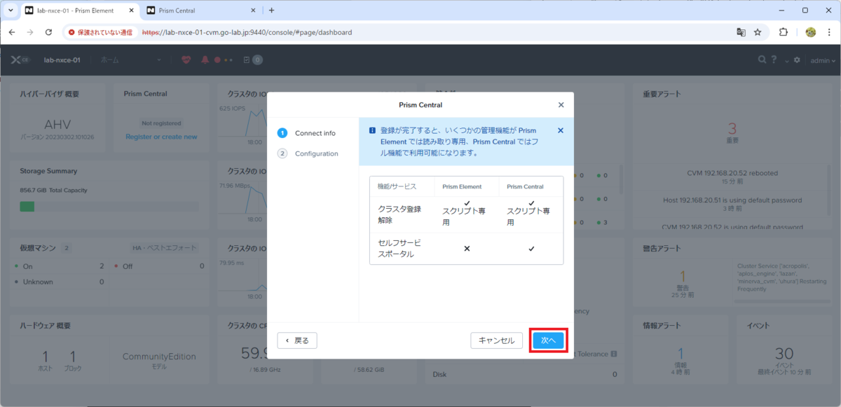Open the settings gear icon
This screenshot has height=407, width=841.
[x=797, y=60]
